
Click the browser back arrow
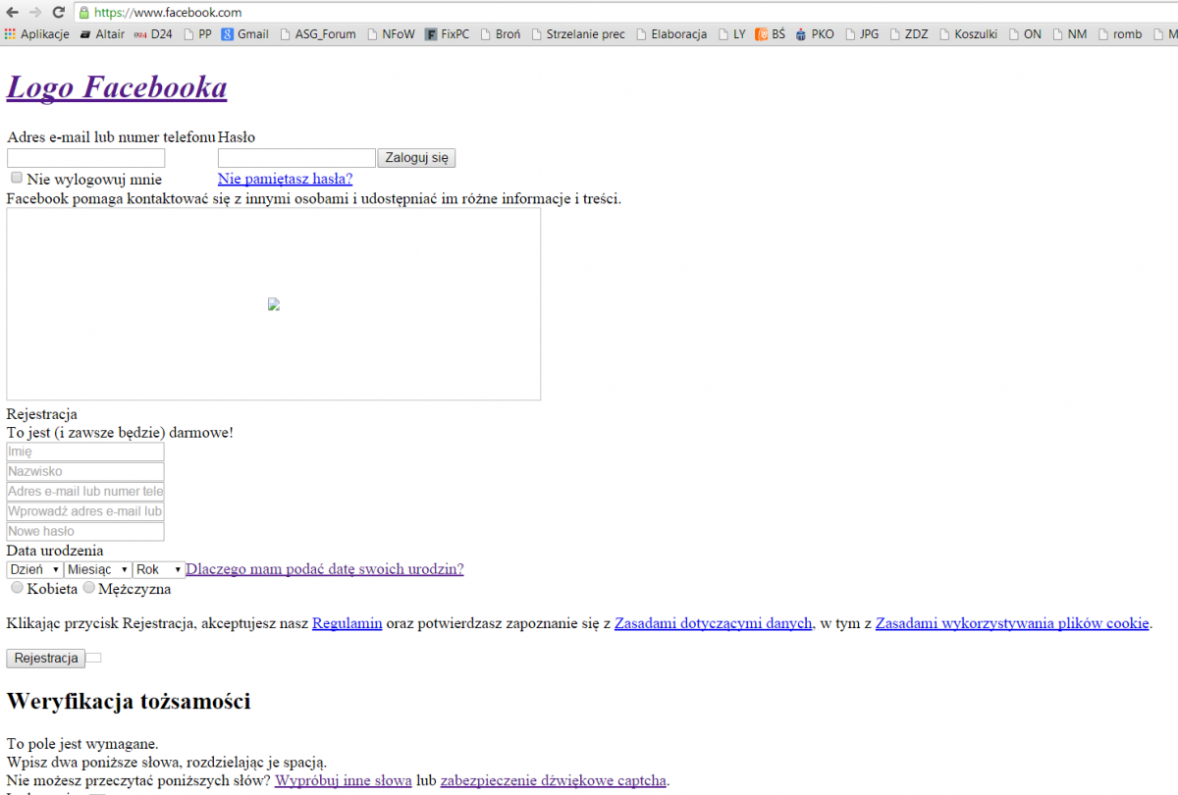pos(13,12)
